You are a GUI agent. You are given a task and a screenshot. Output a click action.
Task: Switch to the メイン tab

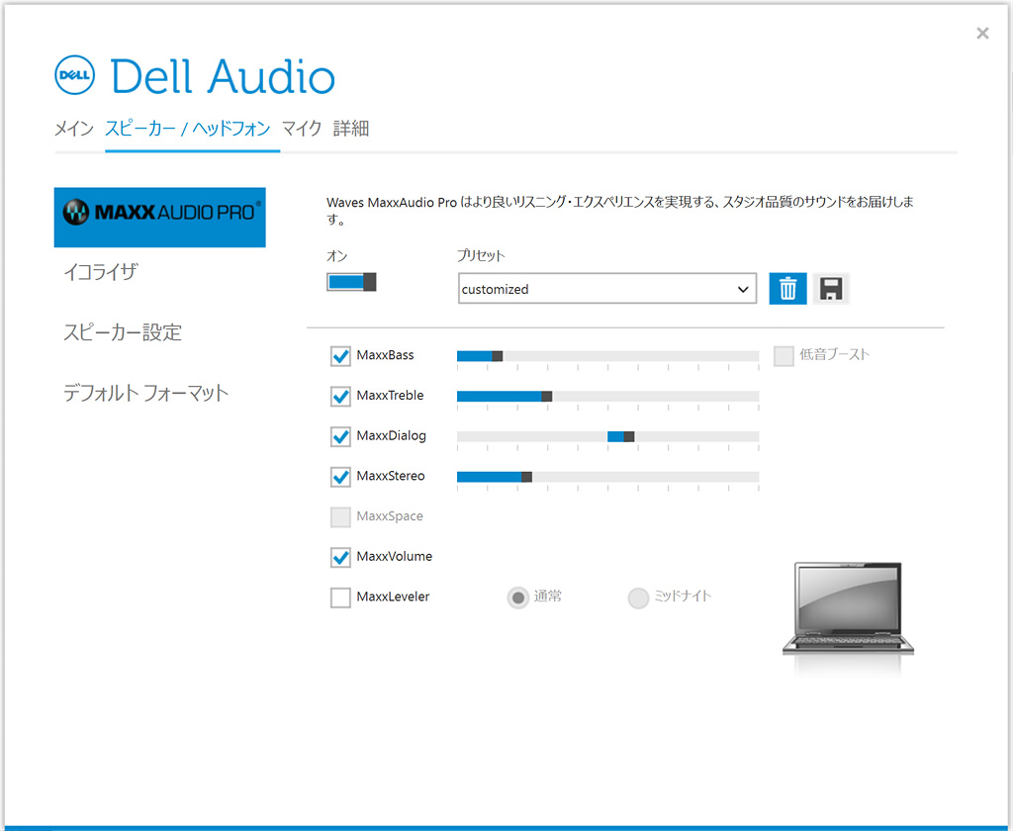[74, 129]
